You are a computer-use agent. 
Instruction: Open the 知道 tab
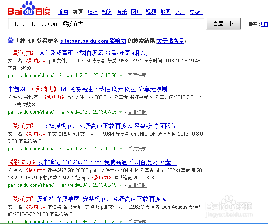pos(107,12)
